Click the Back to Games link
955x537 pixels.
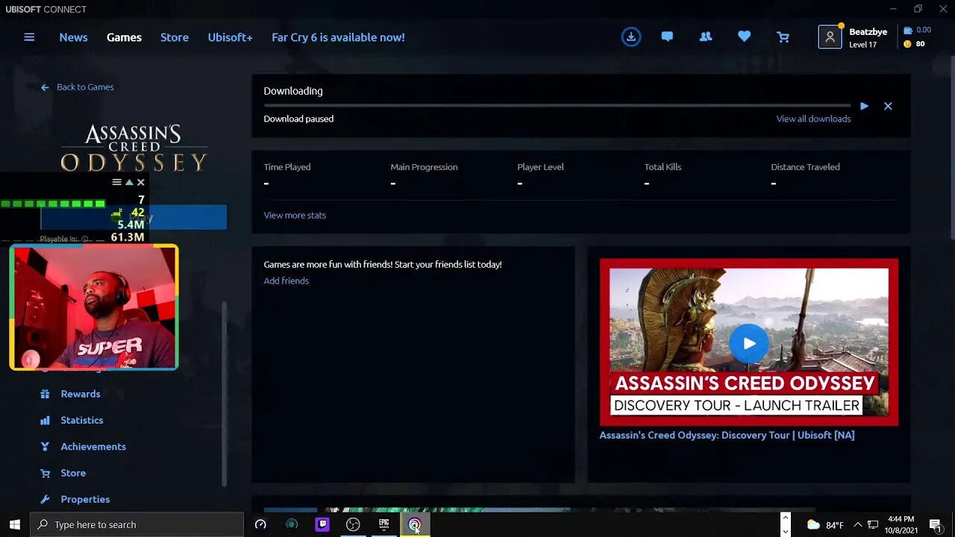click(85, 87)
